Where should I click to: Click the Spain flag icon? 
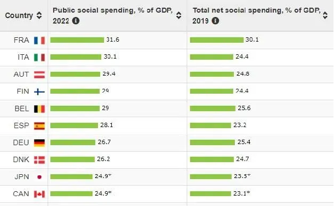tap(39, 126)
